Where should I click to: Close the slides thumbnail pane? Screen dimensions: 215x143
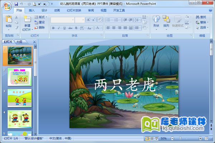(x=34, y=42)
